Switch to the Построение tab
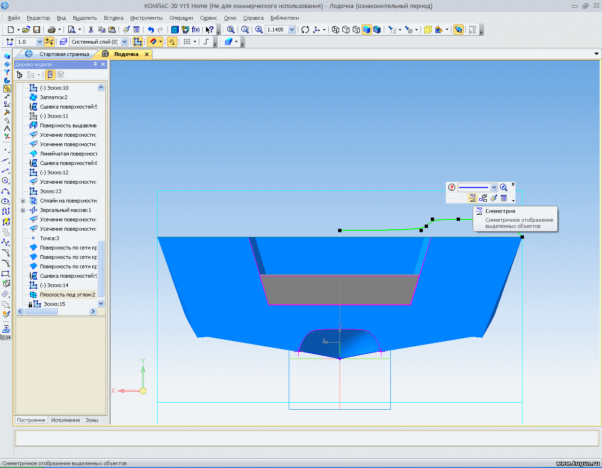Viewport: 602px width, 468px height. (31, 420)
